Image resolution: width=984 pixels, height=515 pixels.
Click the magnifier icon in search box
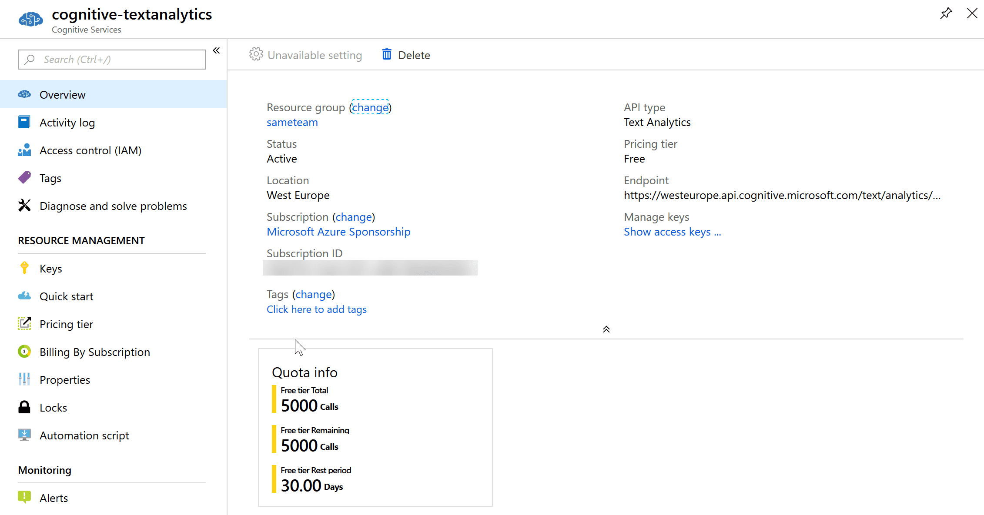pyautogui.click(x=30, y=60)
